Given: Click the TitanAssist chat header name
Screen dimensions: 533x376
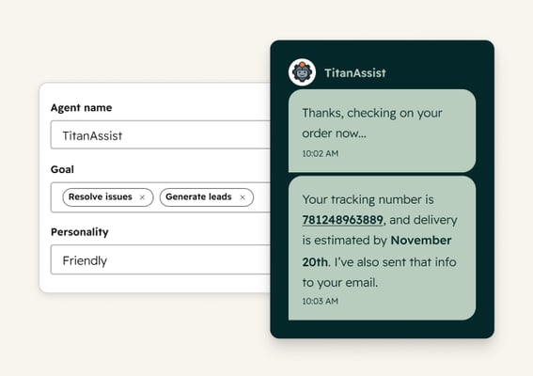Looking at the screenshot, I should (355, 72).
